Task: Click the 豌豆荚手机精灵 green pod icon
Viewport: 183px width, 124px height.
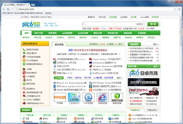Action: coord(24,50)
